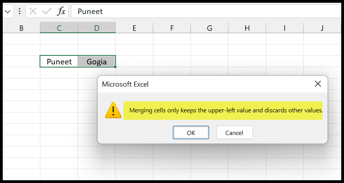
Task: Click in the formula bar containing Puneet
Action: 206,11
